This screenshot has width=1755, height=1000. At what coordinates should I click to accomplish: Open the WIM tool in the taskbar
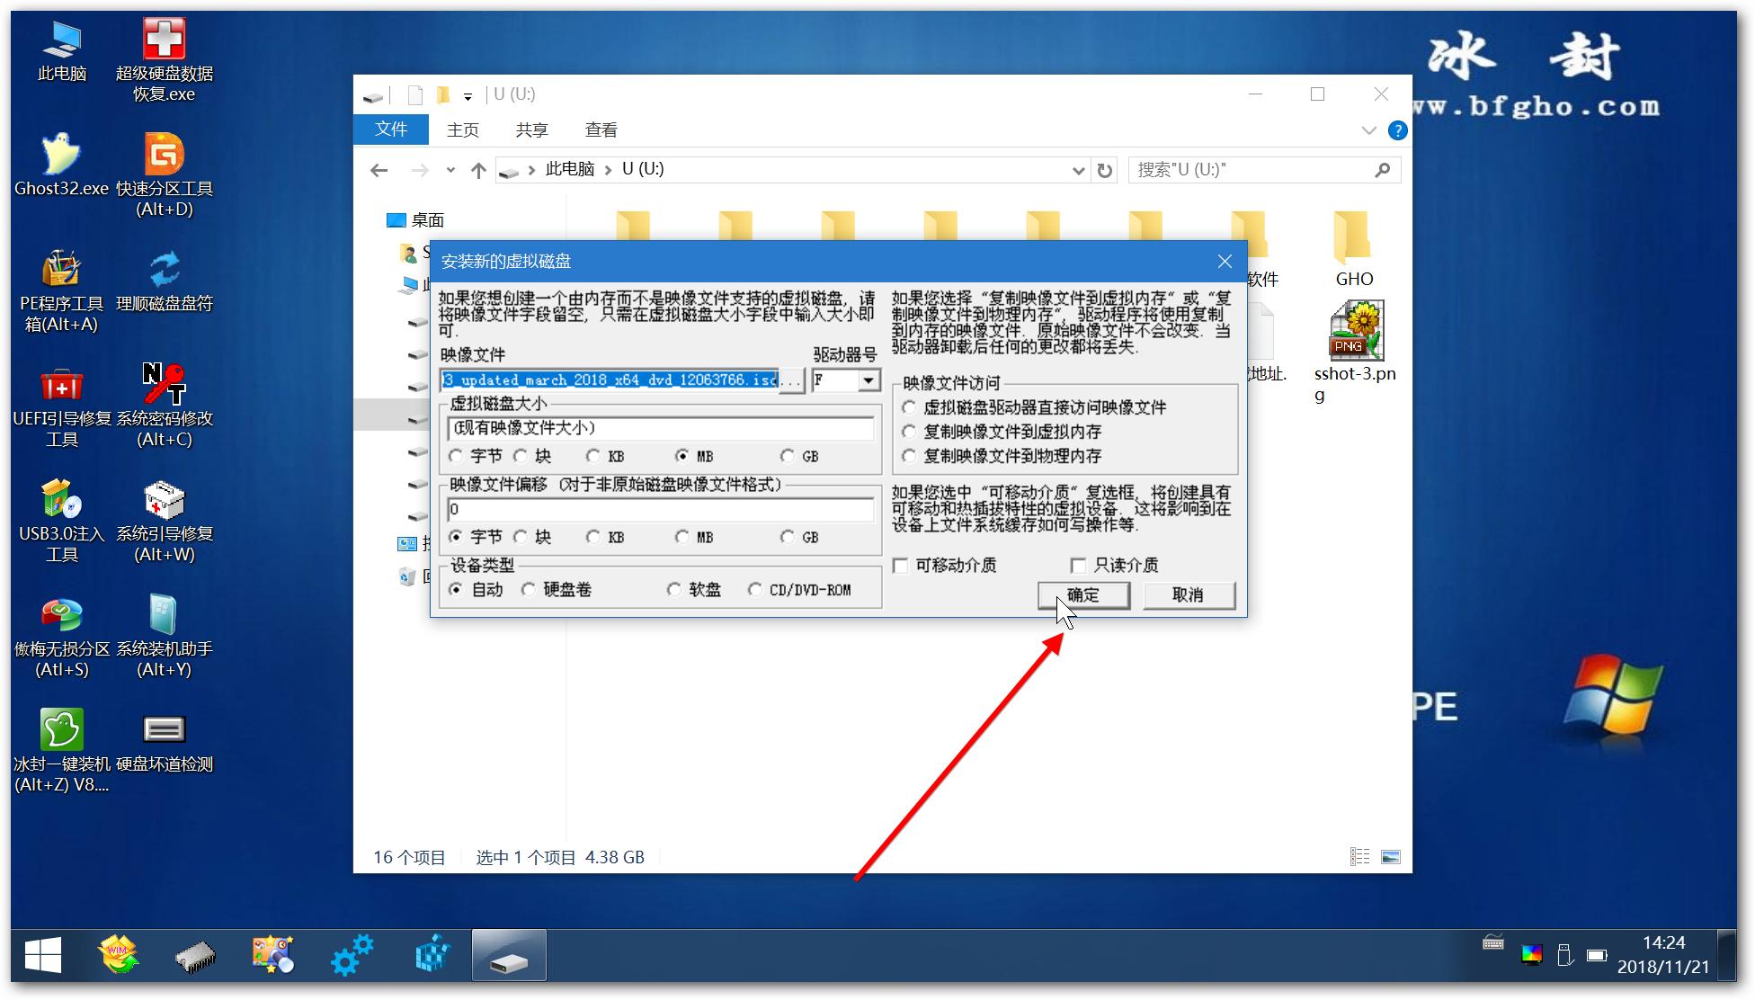120,955
